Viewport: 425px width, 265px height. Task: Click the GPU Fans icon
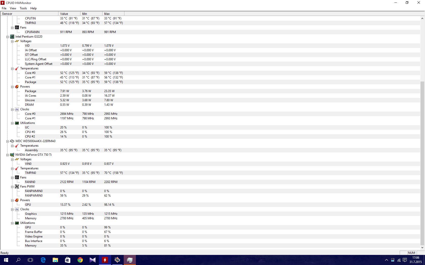(17, 177)
